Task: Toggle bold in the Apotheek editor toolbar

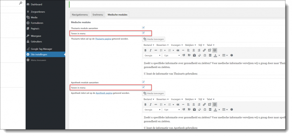Action: (x=145, y=104)
